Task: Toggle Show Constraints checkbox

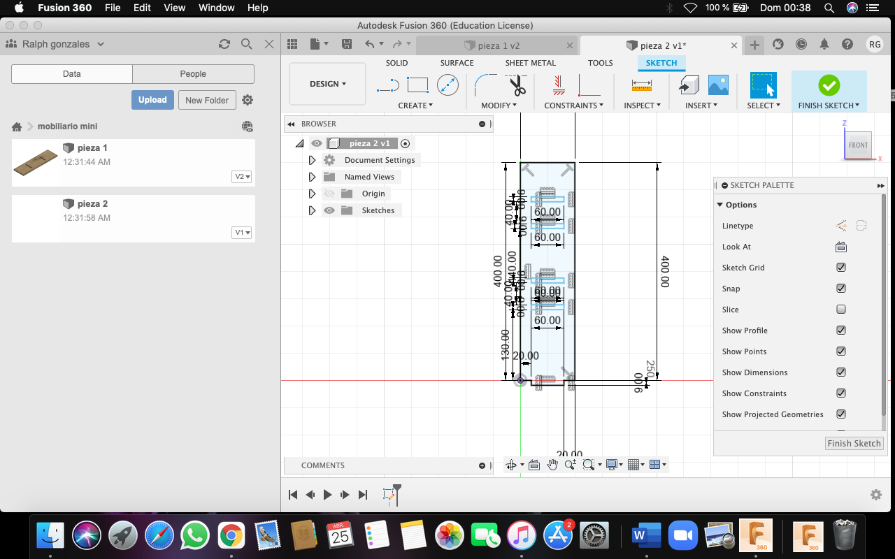Action: click(x=841, y=393)
